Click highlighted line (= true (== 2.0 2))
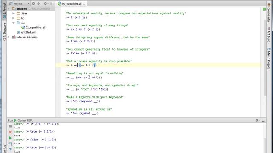Screen dimensions: 273x153 point(81,65)
